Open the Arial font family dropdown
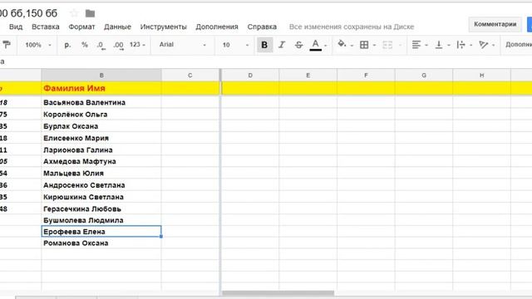The height and width of the screenshot is (299, 532). point(183,44)
